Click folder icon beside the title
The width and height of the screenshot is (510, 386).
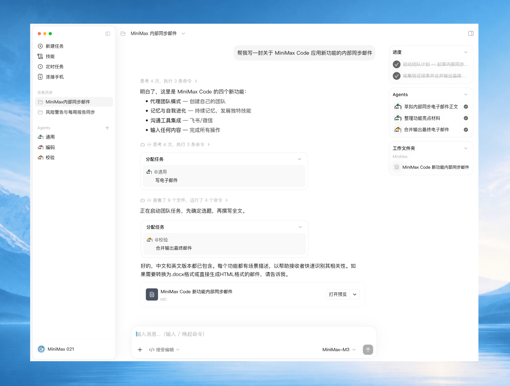click(123, 33)
